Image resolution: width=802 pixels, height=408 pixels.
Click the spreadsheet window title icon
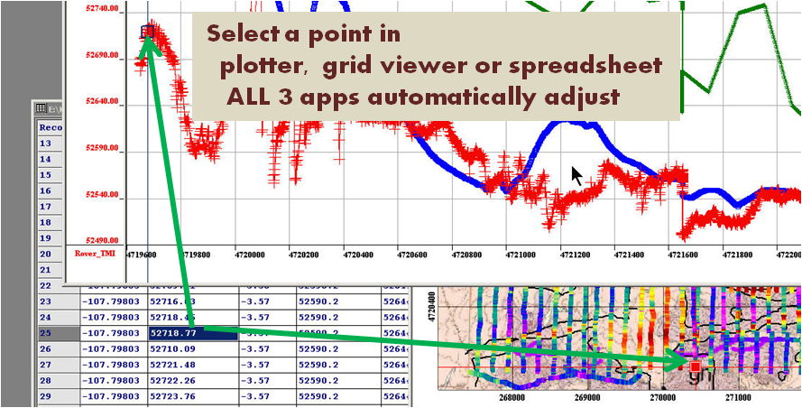click(x=41, y=108)
